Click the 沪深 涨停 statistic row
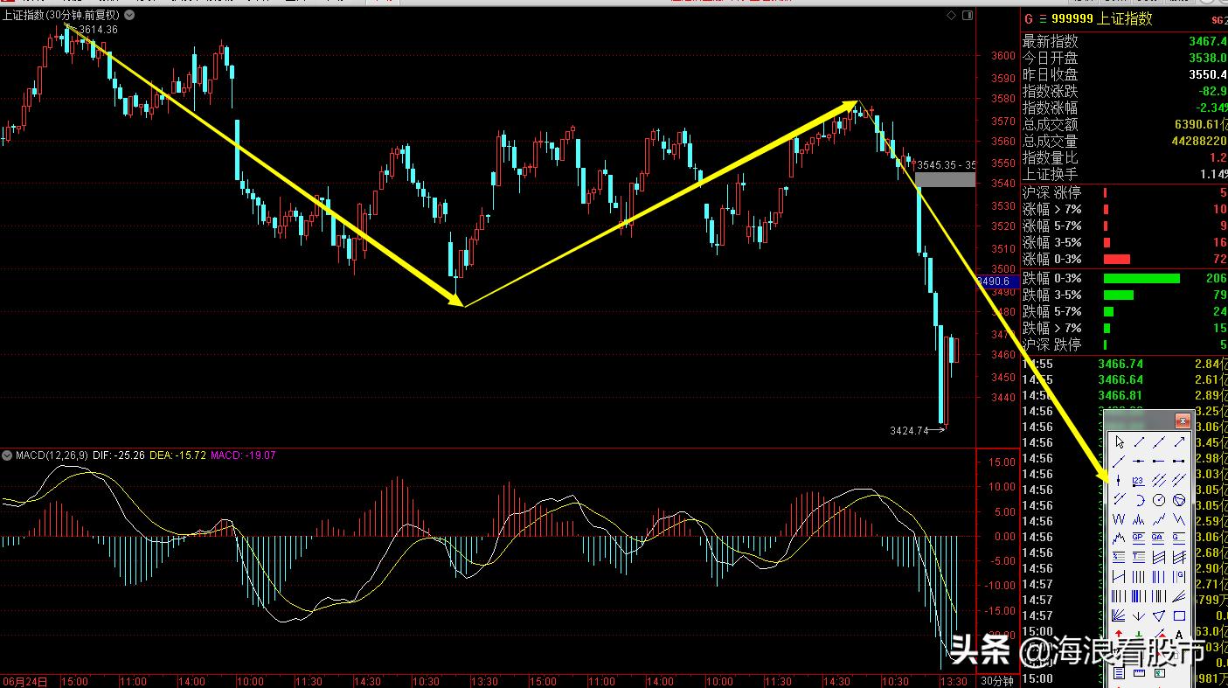 (1124, 192)
